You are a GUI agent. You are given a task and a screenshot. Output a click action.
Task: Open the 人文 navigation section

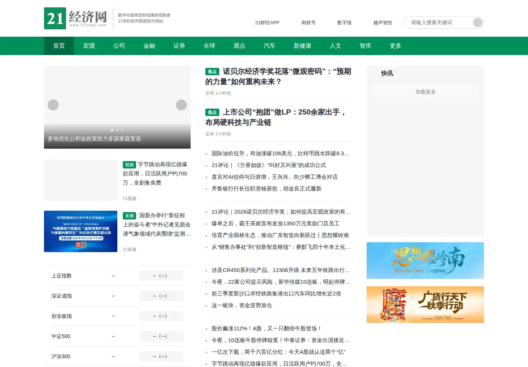point(335,46)
